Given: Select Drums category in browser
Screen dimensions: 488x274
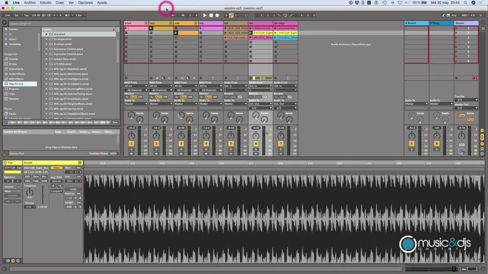Looking at the screenshot, I should (x=13, y=64).
